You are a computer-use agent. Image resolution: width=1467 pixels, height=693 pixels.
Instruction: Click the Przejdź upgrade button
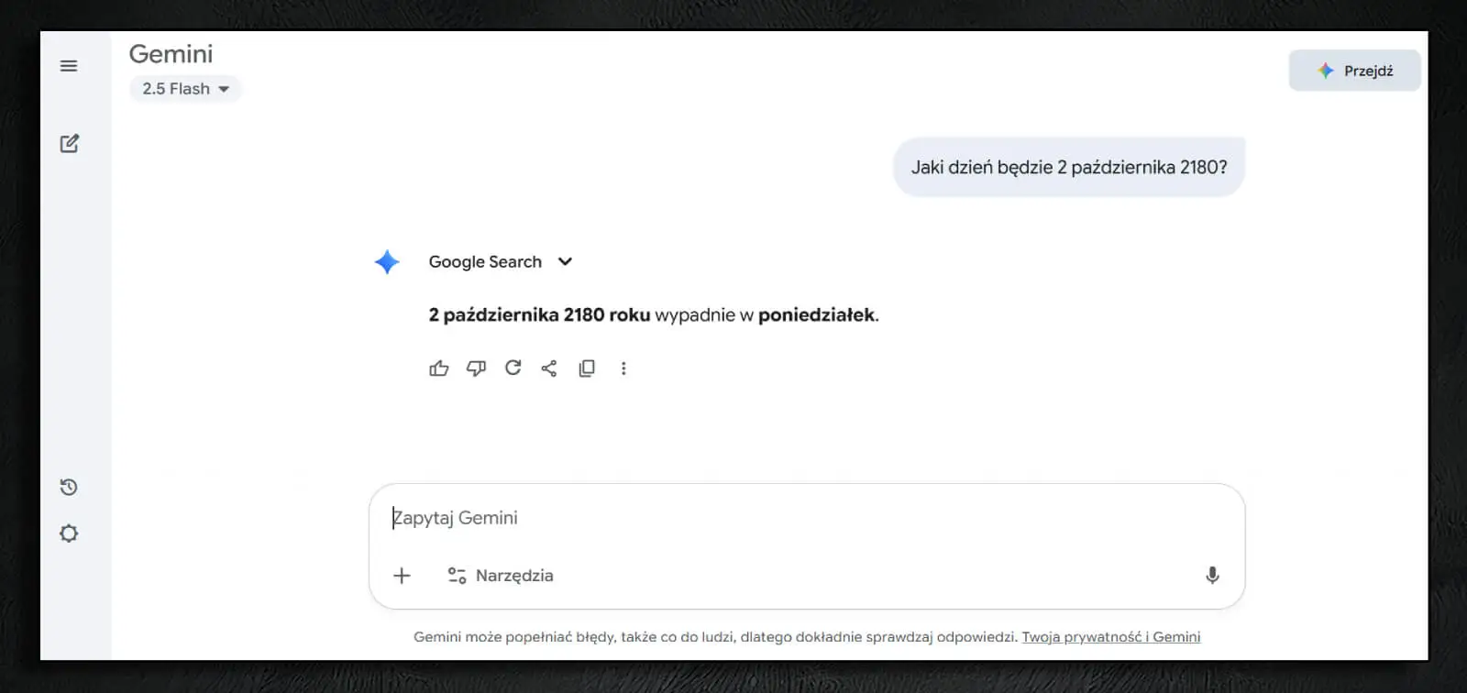click(1354, 71)
